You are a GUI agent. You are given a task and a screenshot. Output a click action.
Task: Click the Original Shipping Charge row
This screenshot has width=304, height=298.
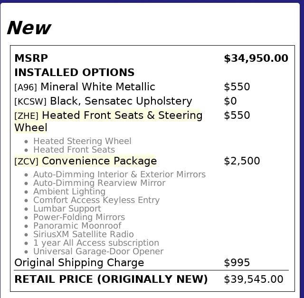(x=79, y=262)
